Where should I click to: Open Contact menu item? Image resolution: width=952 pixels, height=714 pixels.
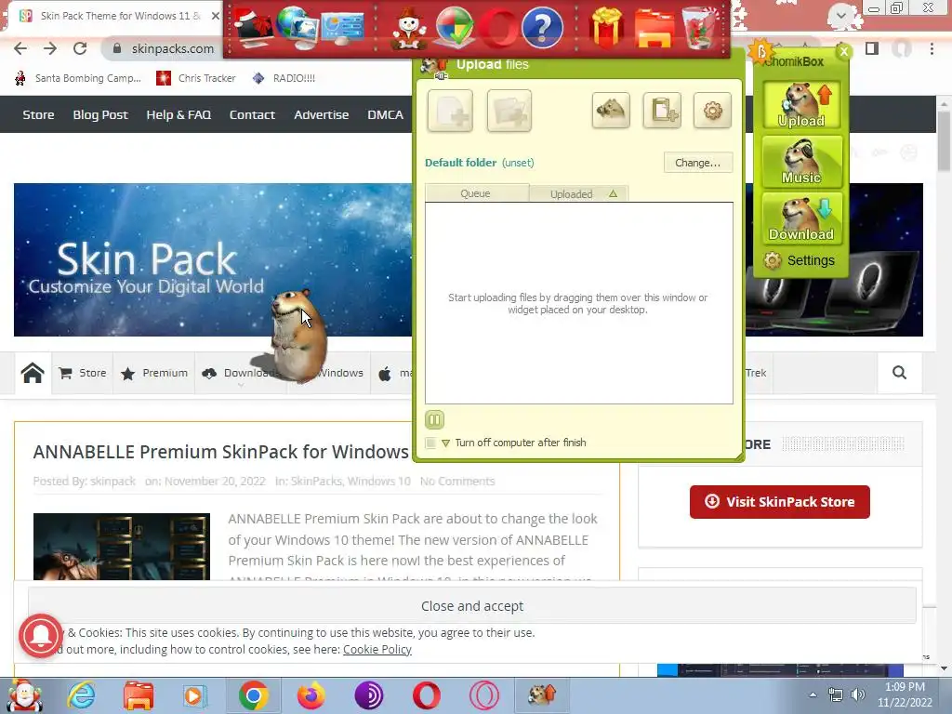[x=252, y=114]
